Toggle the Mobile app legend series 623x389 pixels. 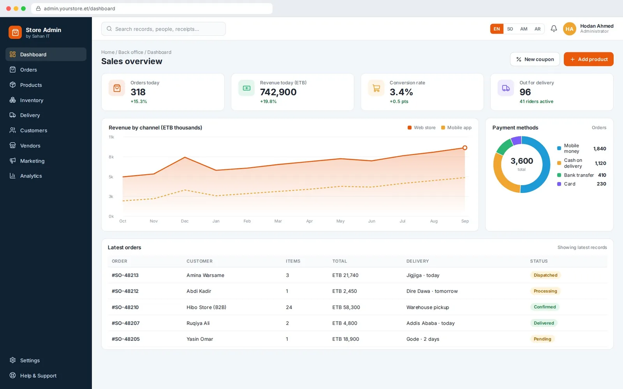456,128
